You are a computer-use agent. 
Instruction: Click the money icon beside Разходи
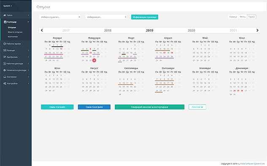click(x=5, y=50)
